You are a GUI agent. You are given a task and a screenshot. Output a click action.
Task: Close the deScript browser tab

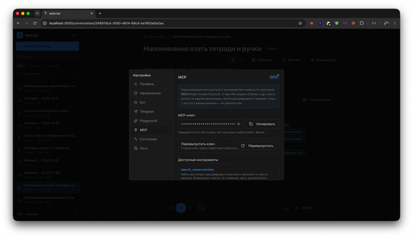(92, 13)
